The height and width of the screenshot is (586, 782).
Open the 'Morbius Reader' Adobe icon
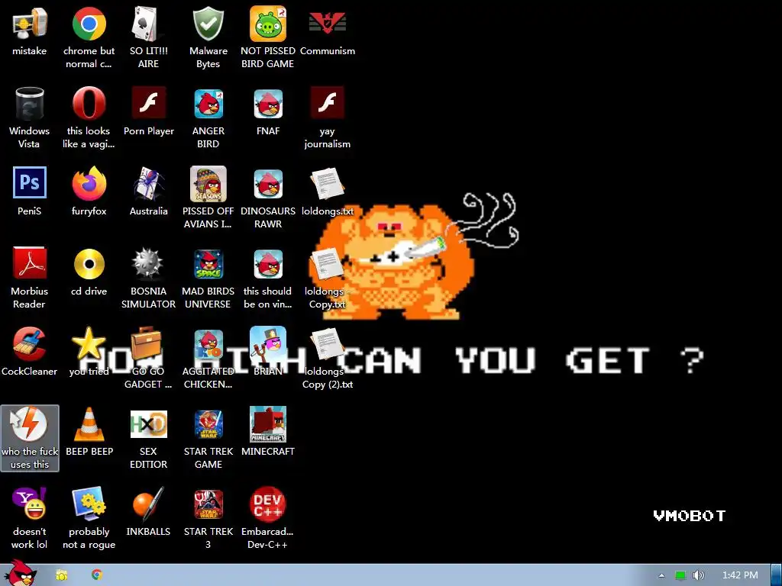(30, 263)
